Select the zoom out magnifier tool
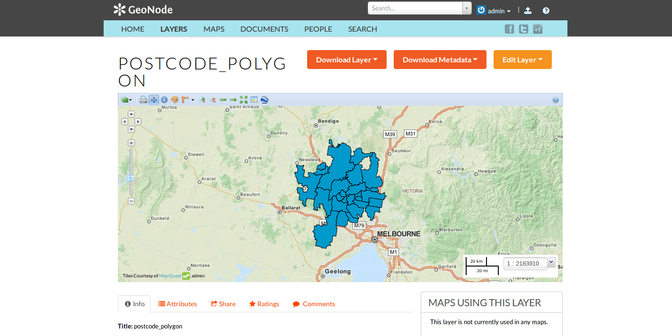The image size is (672, 336). click(x=213, y=100)
